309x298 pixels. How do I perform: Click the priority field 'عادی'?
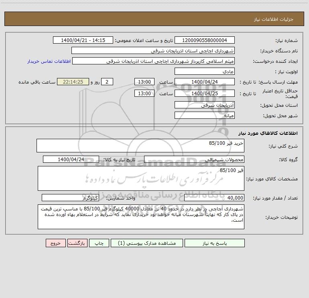tap(205, 71)
